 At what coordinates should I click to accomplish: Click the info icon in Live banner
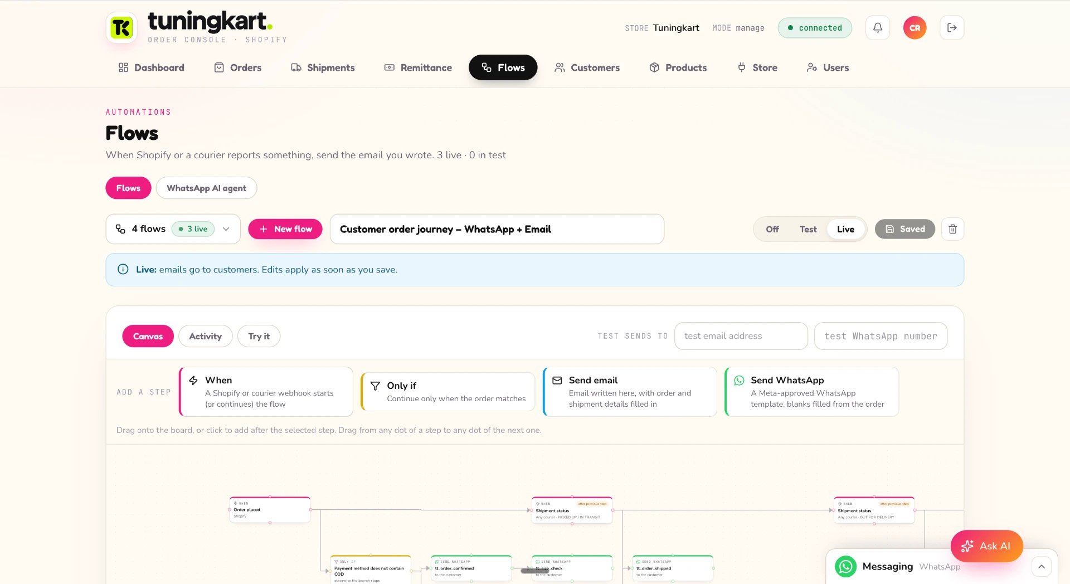click(x=123, y=270)
